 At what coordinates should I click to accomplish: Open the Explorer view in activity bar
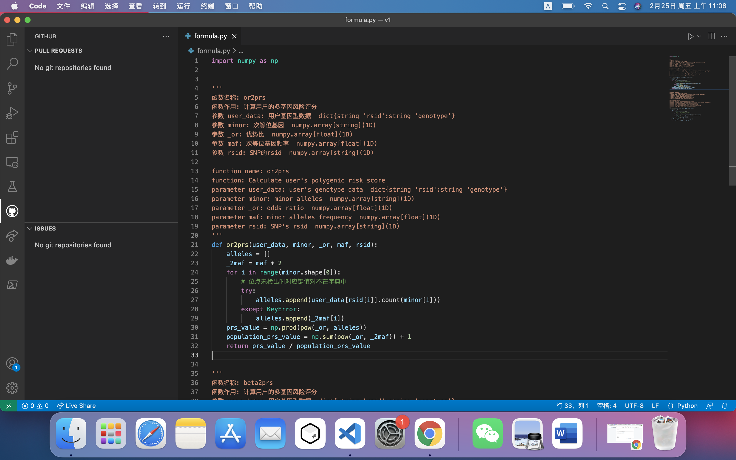coord(12,39)
